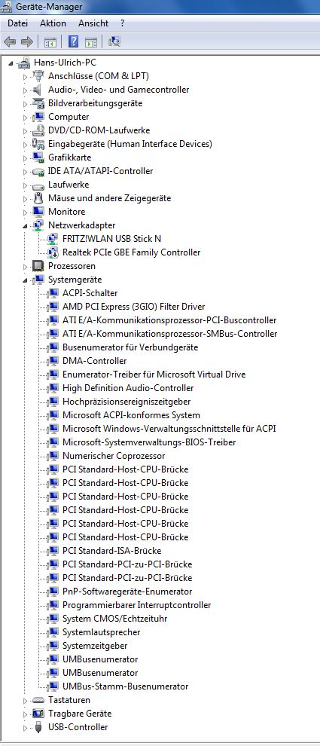This screenshot has height=746, width=320.
Task: Select the Realtek PCIe GBE Family Controller icon
Action: (53, 252)
